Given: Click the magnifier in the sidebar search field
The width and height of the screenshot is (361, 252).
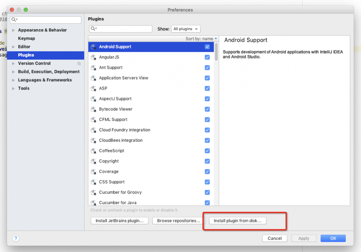Looking at the screenshot, I should 13,19.
